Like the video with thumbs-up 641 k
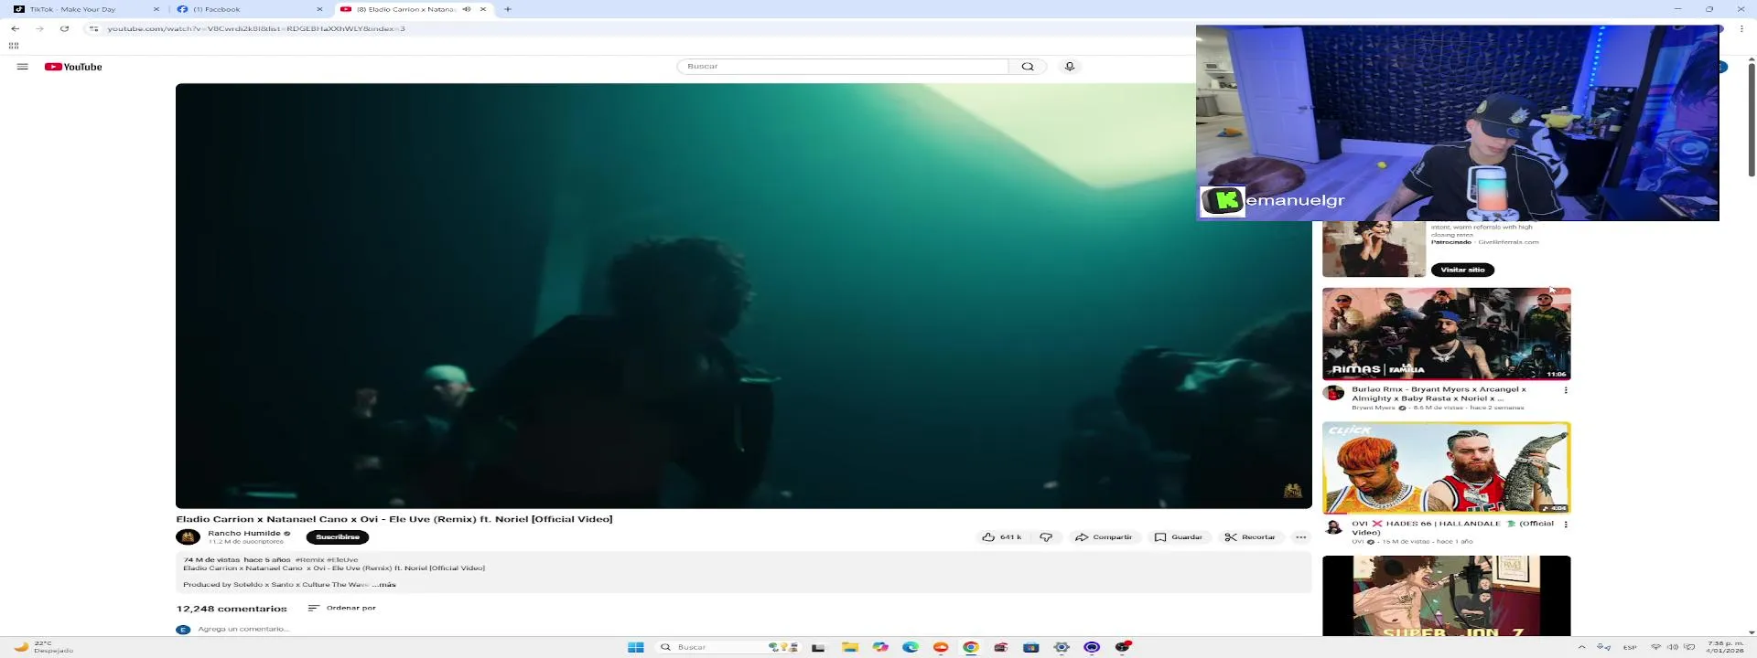 (x=1002, y=537)
